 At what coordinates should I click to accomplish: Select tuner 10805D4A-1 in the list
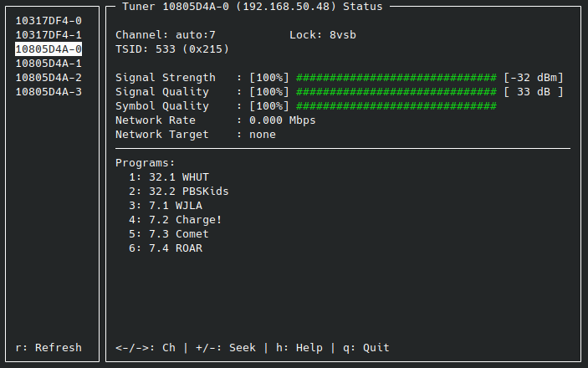tap(49, 63)
